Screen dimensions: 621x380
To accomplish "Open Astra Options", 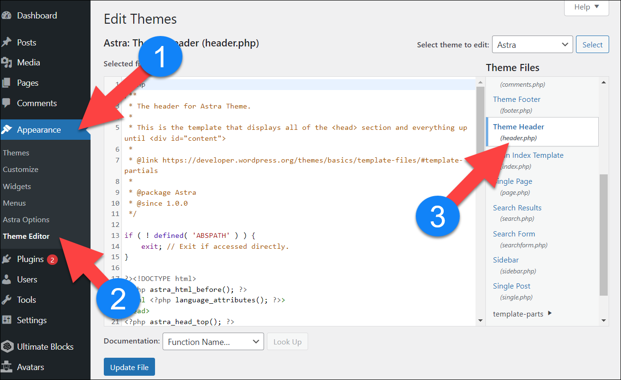I will click(26, 220).
